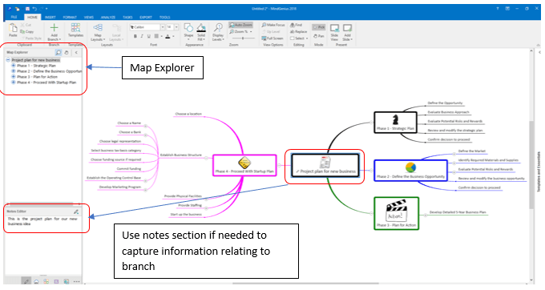Viewport: 545px width, 290px height.
Task: Click the Solid Fill bucket icon
Action: coord(201,28)
